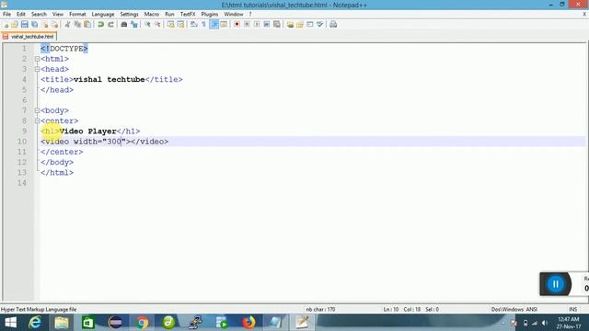
Task: Zoom in the editor text
Action: [147, 25]
